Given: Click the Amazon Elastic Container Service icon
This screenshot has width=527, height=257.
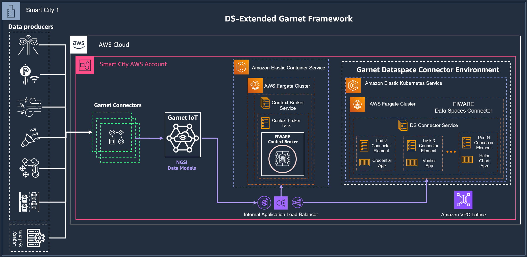Looking at the screenshot, I should pyautogui.click(x=241, y=67).
